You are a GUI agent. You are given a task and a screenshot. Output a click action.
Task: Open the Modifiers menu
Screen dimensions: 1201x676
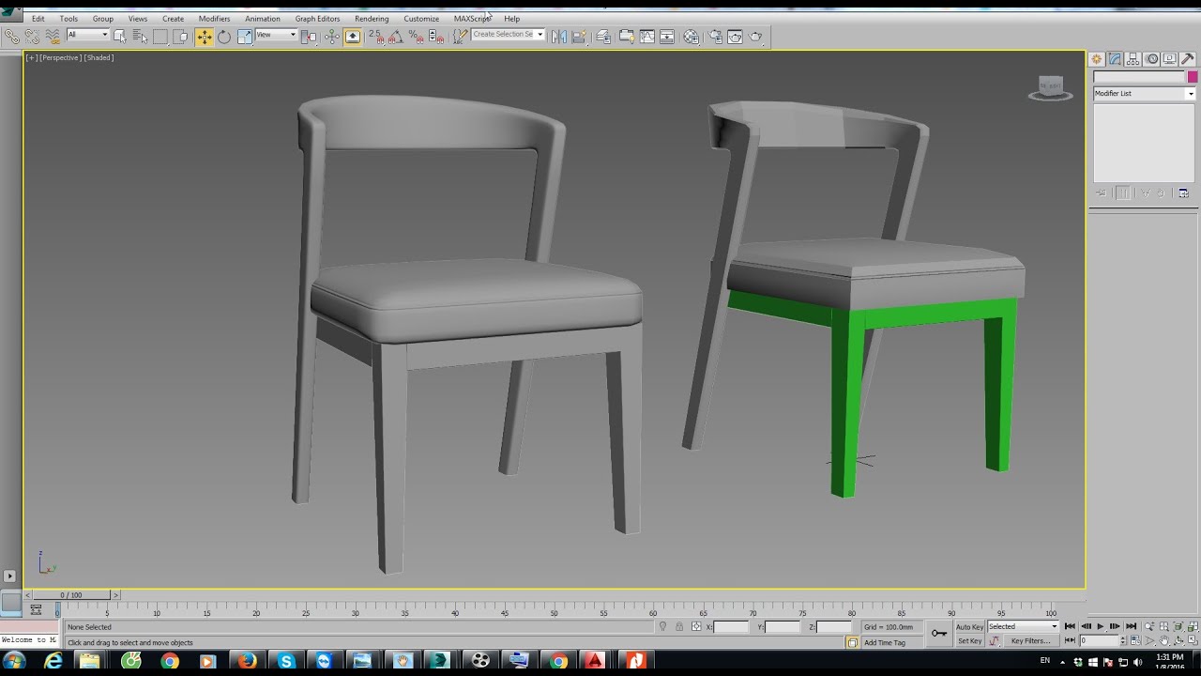point(214,19)
